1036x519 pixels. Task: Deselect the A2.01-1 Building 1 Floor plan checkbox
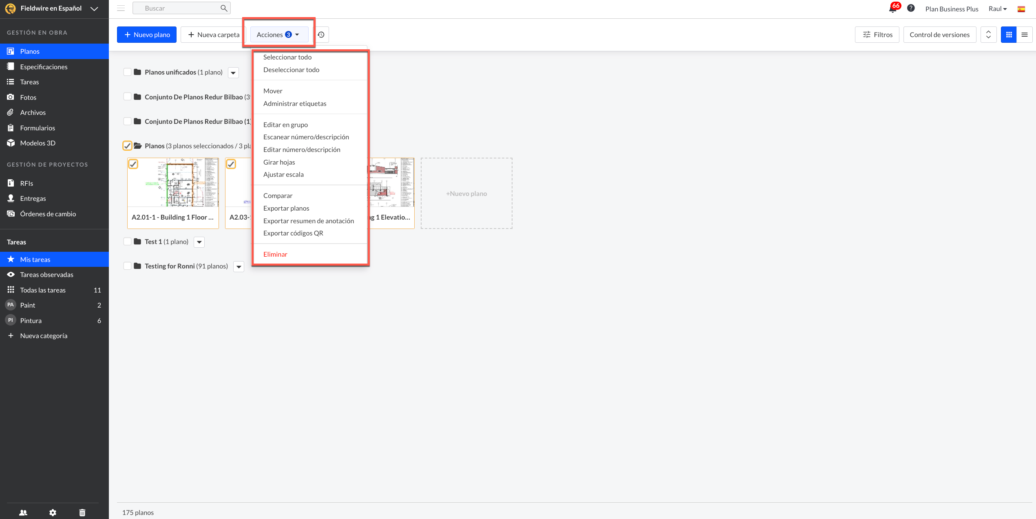point(133,164)
